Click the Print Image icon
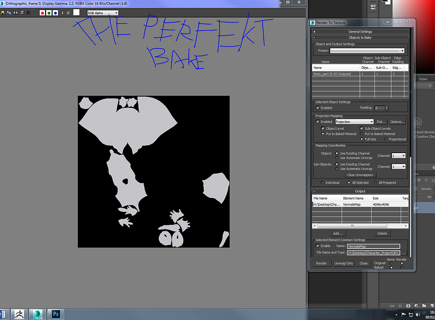This screenshot has height=320, width=435. click(22, 13)
